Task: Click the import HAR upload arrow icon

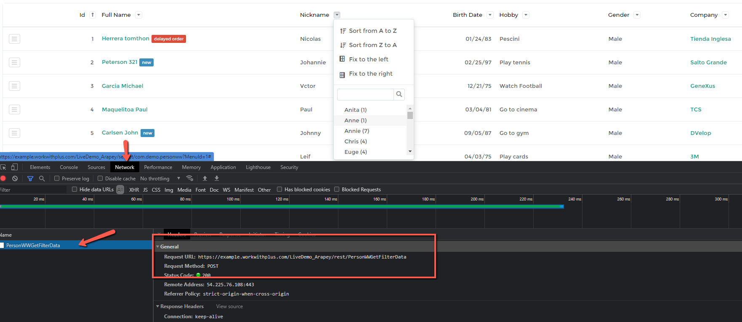Action: click(x=205, y=178)
